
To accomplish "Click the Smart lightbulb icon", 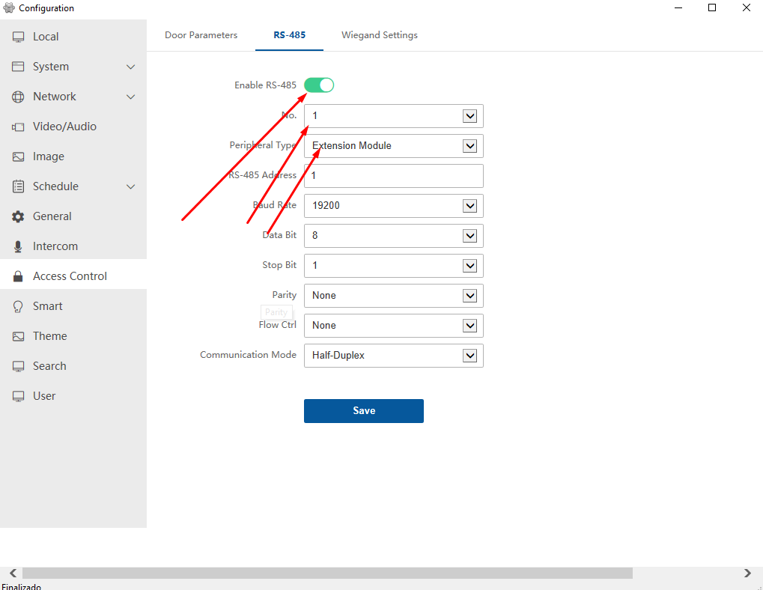I will 18,306.
